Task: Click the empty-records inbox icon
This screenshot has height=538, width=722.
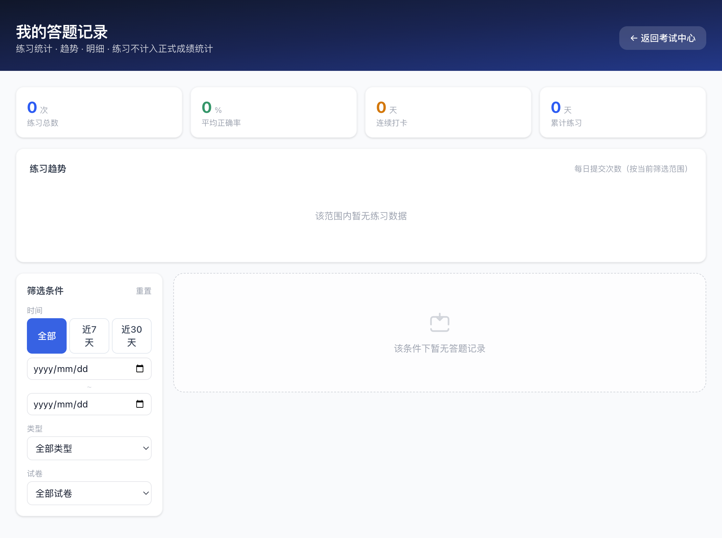Action: point(439,322)
